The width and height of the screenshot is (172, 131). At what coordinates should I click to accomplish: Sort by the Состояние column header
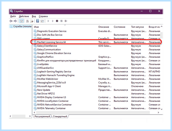click(120, 27)
